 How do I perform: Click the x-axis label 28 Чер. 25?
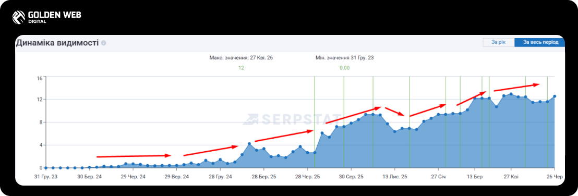tap(307, 177)
